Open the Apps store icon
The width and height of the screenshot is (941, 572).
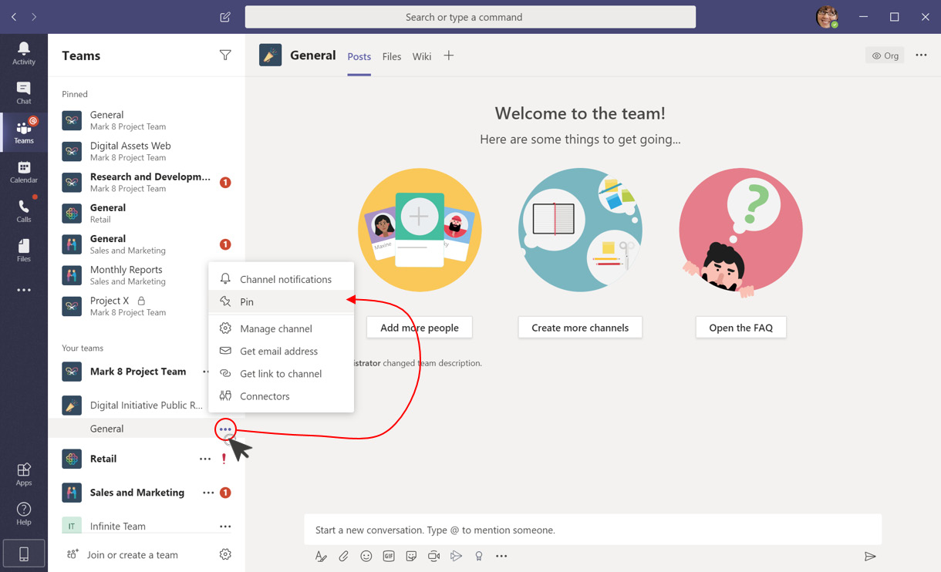coord(24,474)
